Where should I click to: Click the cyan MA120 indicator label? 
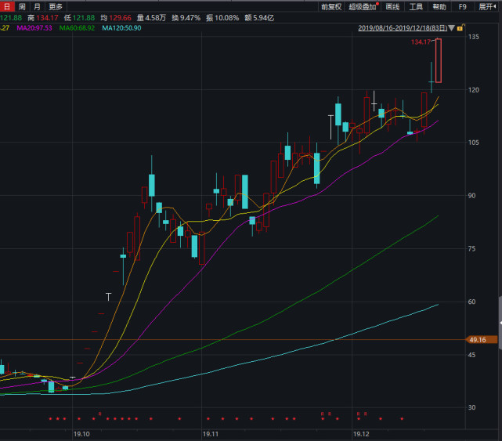(121, 28)
